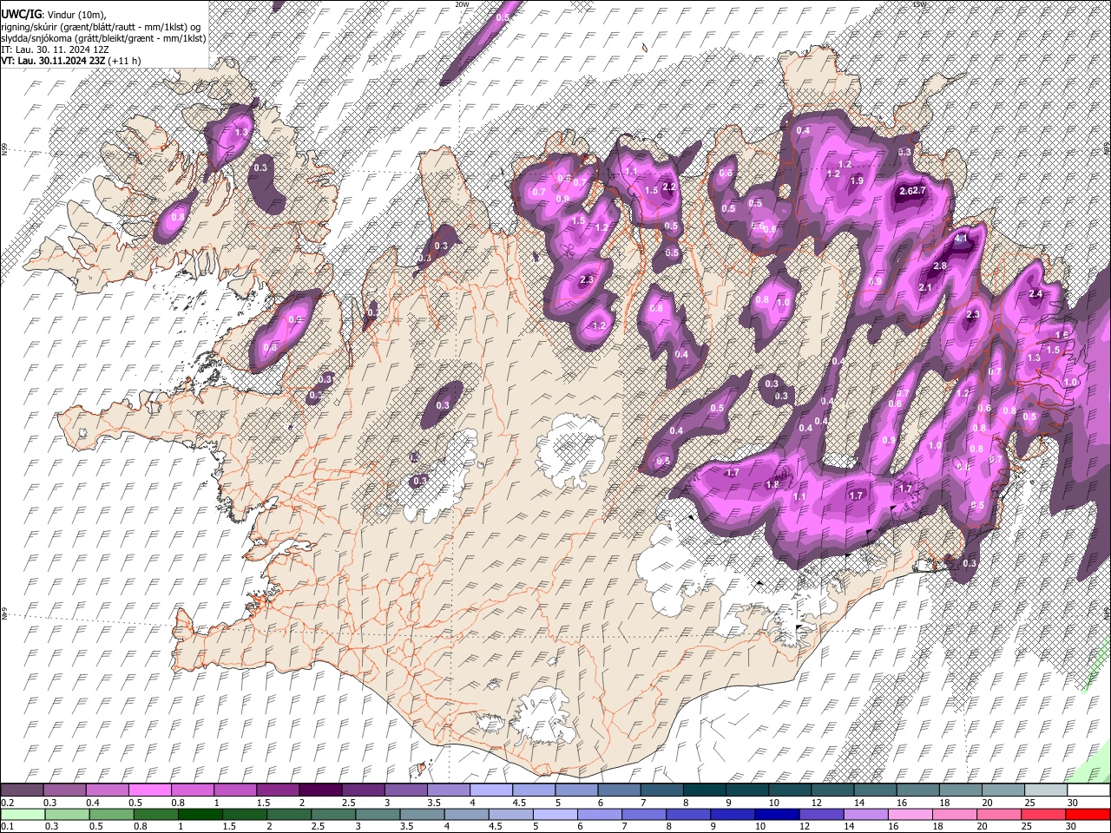This screenshot has width=1111, height=833.
Task: Click the 2.4 precipitation value on the map
Action: pyautogui.click(x=1035, y=294)
